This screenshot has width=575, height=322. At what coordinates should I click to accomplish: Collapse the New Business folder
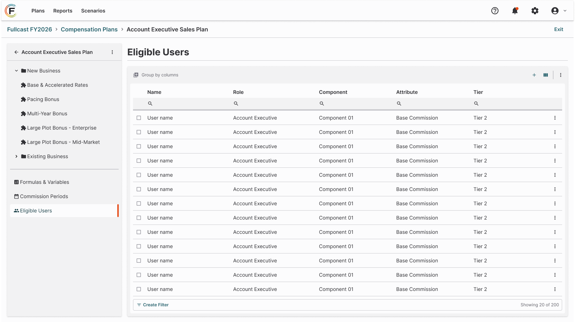point(16,71)
